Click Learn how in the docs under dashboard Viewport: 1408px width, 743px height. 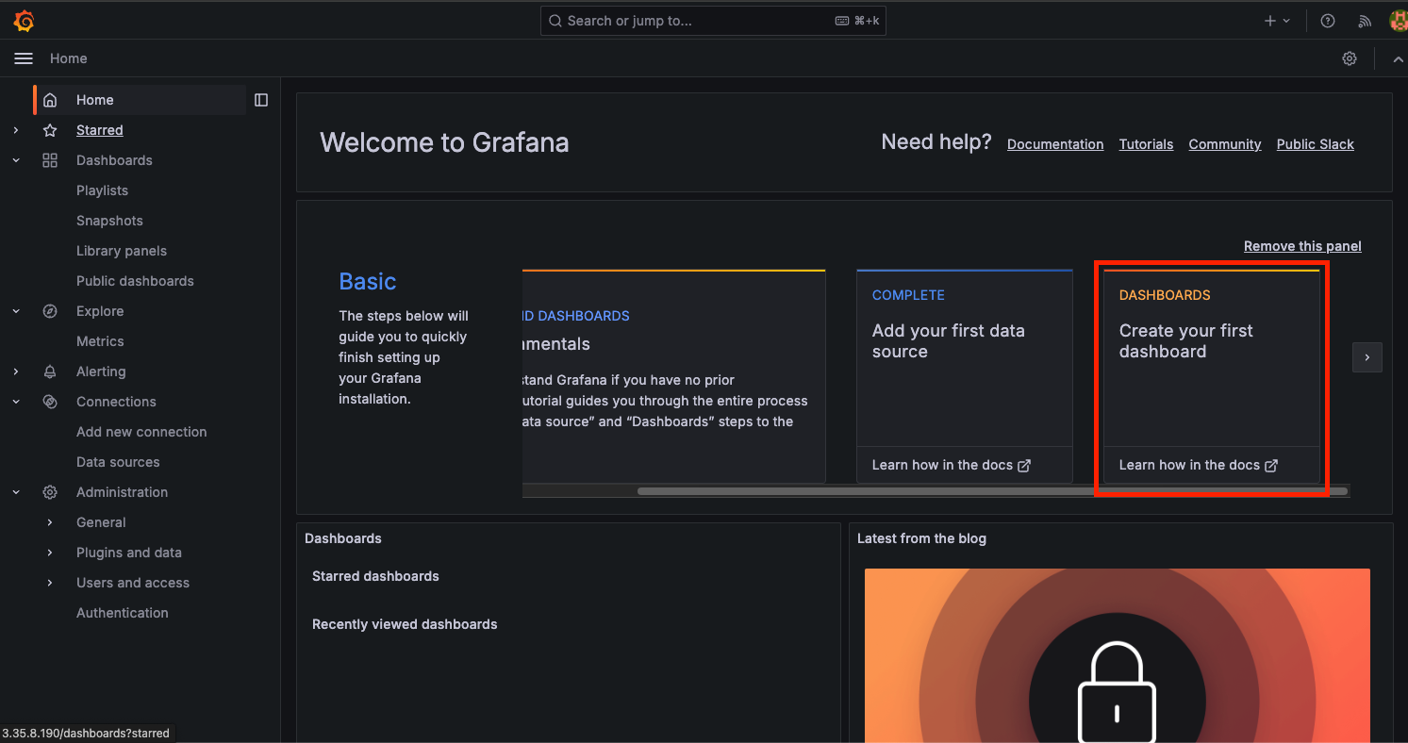pyautogui.click(x=1199, y=465)
